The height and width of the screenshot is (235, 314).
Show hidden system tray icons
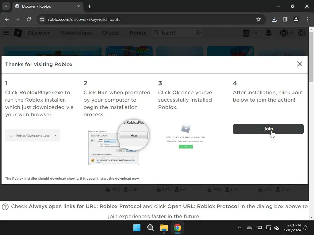click(239, 228)
